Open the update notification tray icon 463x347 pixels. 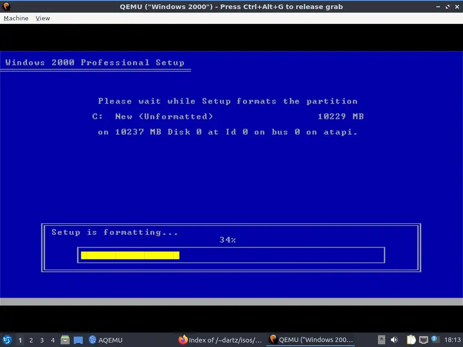tap(435, 339)
